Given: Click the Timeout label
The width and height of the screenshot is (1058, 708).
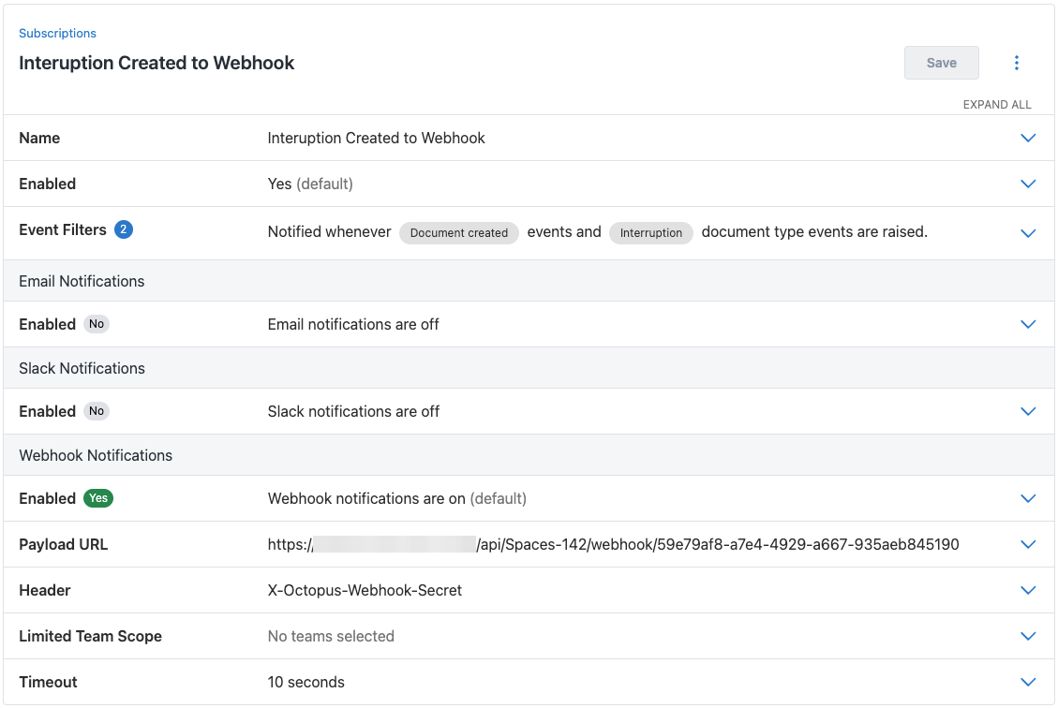Looking at the screenshot, I should [x=48, y=682].
